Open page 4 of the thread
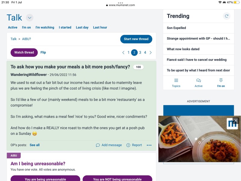 145,52
